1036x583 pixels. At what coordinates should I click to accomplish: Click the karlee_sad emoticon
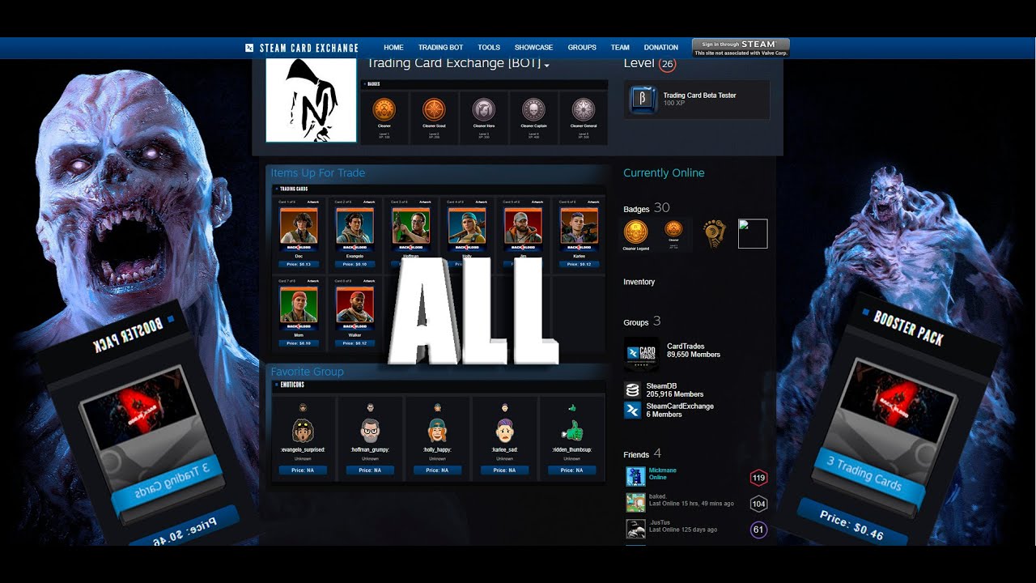(505, 429)
